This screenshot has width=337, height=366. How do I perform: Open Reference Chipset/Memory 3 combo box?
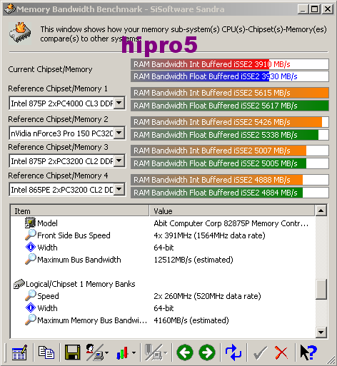pos(119,161)
